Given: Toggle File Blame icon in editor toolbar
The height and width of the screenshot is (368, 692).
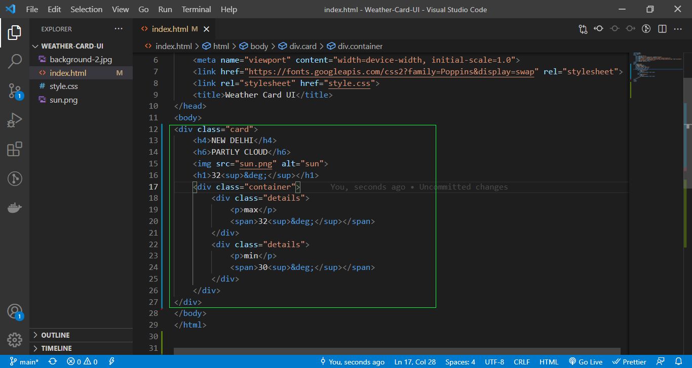Looking at the screenshot, I should point(646,29).
